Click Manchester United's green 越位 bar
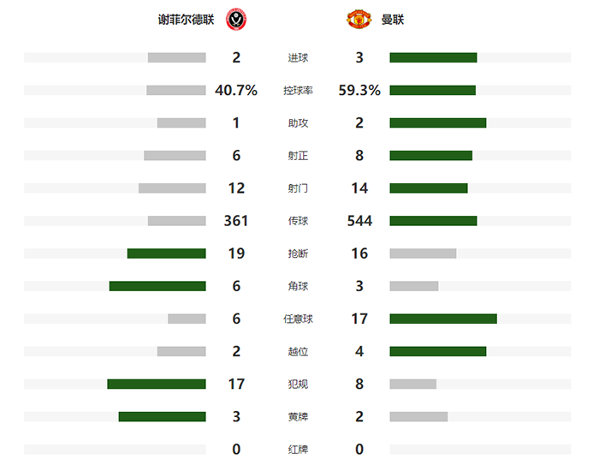The image size is (599, 471). 437,351
